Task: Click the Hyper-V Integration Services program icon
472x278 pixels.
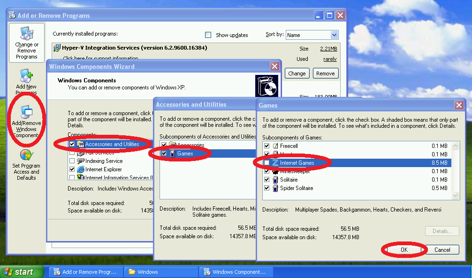Action: pos(57,48)
